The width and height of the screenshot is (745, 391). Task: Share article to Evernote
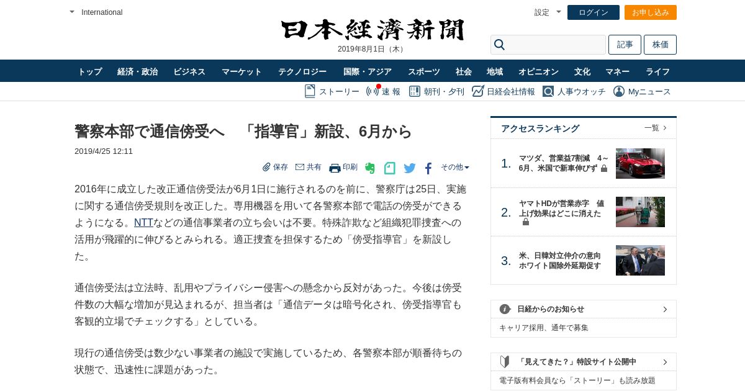(x=370, y=168)
